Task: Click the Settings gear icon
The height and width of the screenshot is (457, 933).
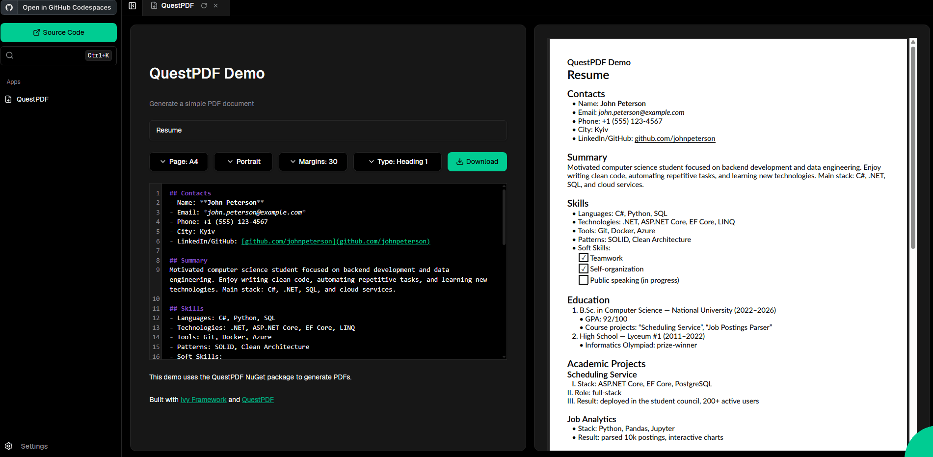Action: pyautogui.click(x=9, y=446)
